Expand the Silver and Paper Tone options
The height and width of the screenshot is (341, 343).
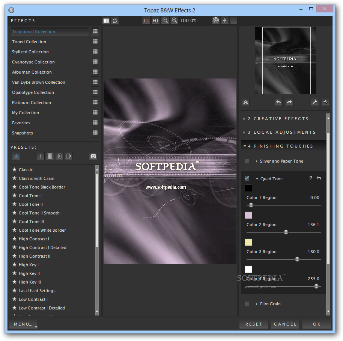pyautogui.click(x=257, y=161)
